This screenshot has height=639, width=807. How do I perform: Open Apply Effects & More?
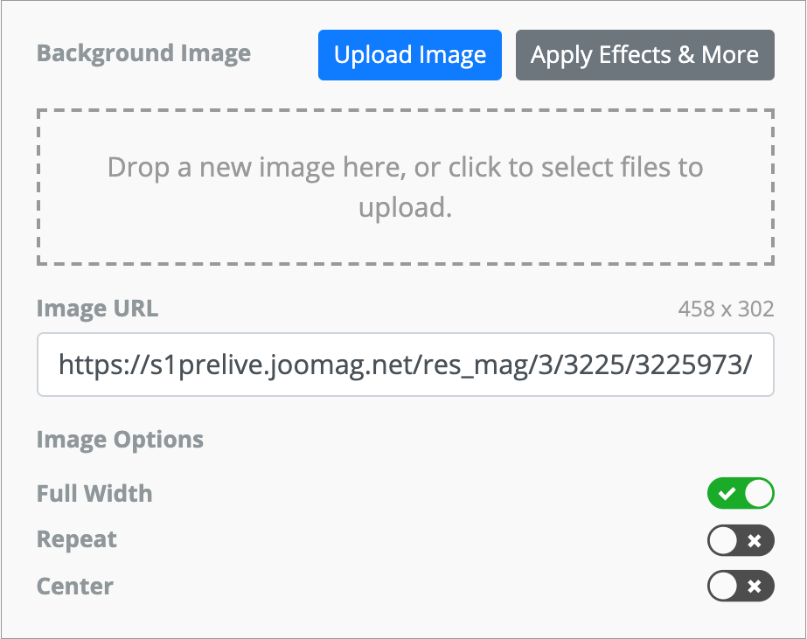[x=644, y=55]
